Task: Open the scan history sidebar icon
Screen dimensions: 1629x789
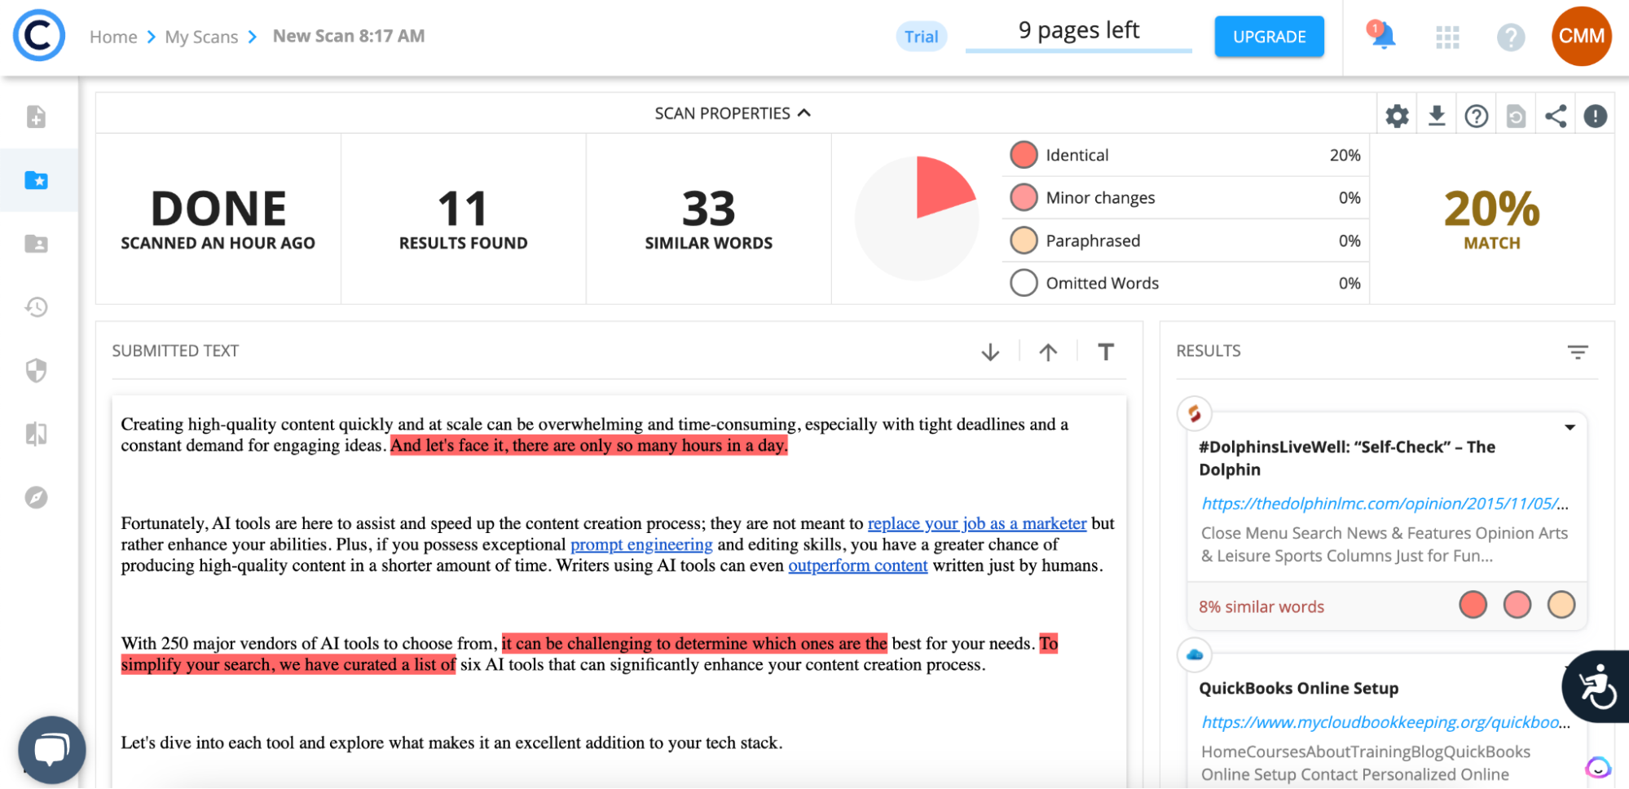Action: tap(37, 307)
